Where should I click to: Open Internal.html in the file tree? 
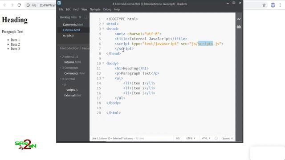tap(72, 62)
